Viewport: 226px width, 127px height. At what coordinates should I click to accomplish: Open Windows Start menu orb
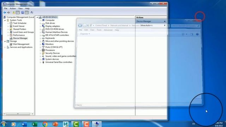point(3,124)
